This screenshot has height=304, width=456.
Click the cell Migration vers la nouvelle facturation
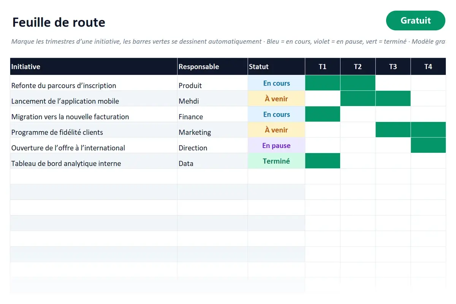coord(93,114)
